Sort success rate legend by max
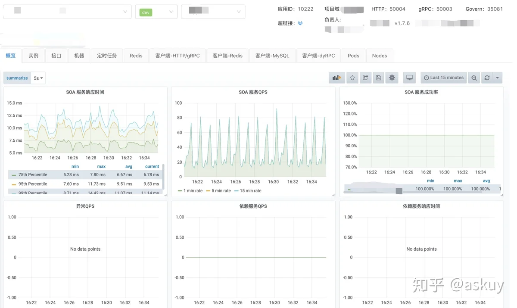The width and height of the screenshot is (517, 308). click(x=458, y=181)
